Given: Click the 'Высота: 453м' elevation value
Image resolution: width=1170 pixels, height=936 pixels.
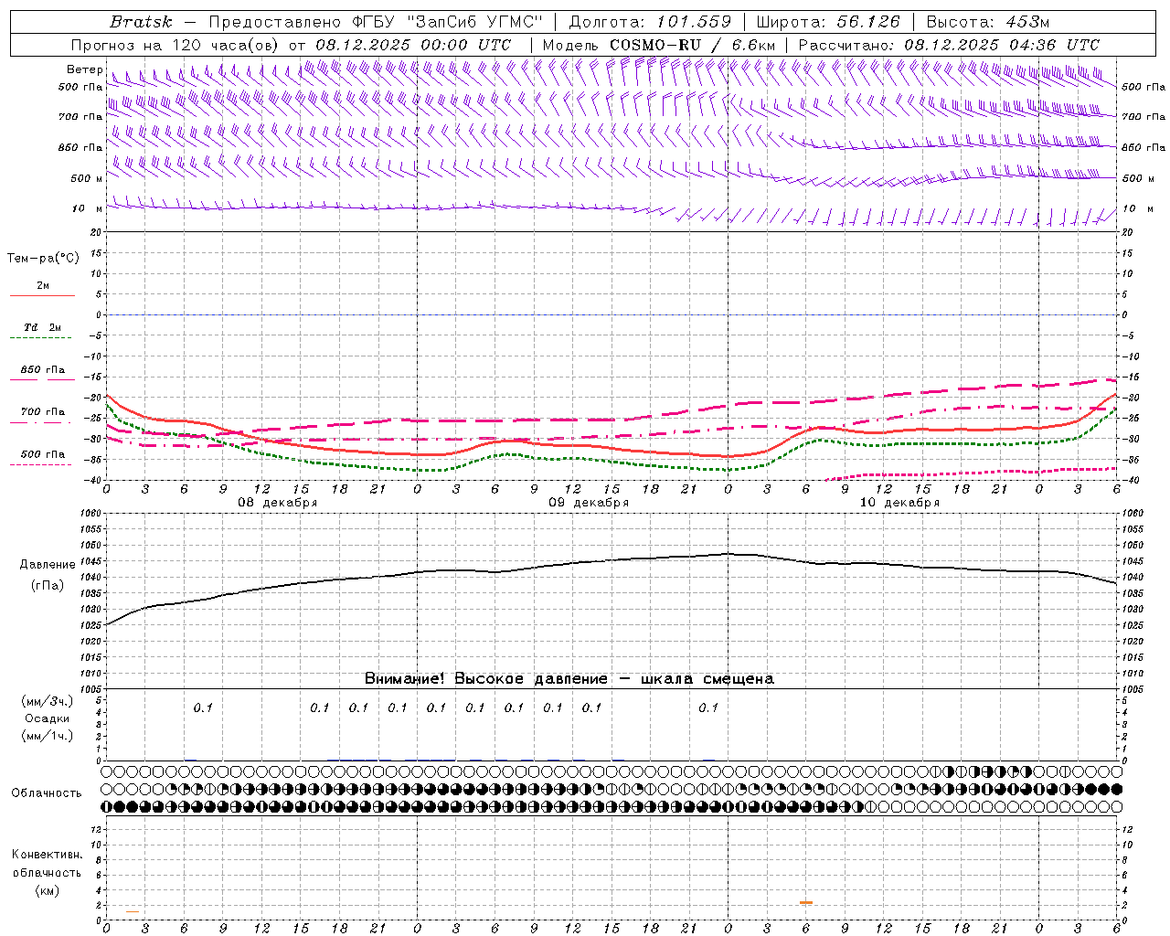Looking at the screenshot, I should [988, 22].
